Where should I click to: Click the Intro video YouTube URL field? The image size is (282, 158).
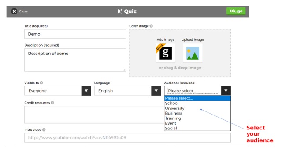point(127,138)
